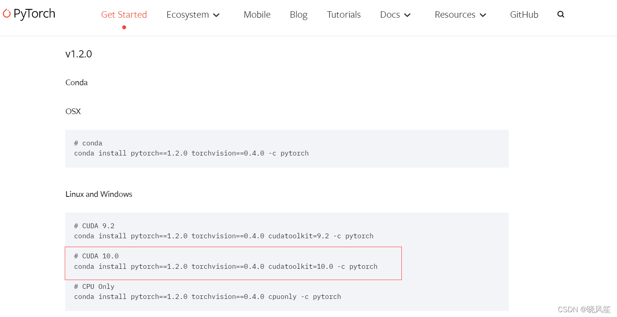
Task: Click the cudatoolkit=10.0 install command
Action: (226, 266)
